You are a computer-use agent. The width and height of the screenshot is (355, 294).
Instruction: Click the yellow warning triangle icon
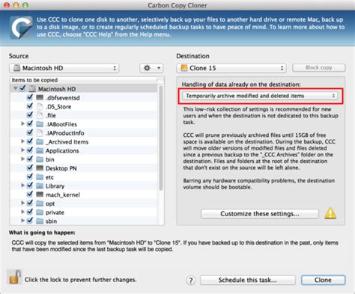(x=330, y=213)
